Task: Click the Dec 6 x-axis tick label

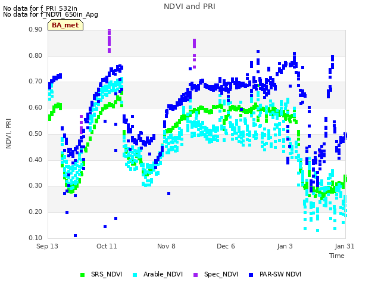Action: point(226,246)
